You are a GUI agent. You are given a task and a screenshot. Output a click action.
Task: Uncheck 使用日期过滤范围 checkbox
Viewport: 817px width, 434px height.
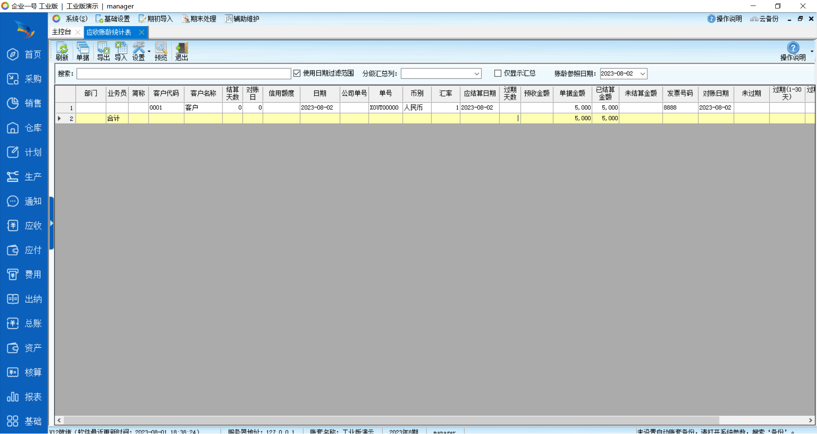tap(297, 74)
